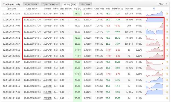Open the comment icon for trade opened 12.14.2018 10:59
The image size is (171, 102).
167,80
